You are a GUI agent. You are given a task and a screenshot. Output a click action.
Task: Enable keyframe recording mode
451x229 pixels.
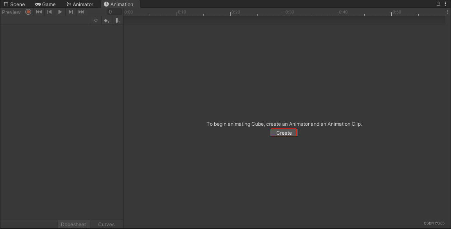[x=28, y=12]
